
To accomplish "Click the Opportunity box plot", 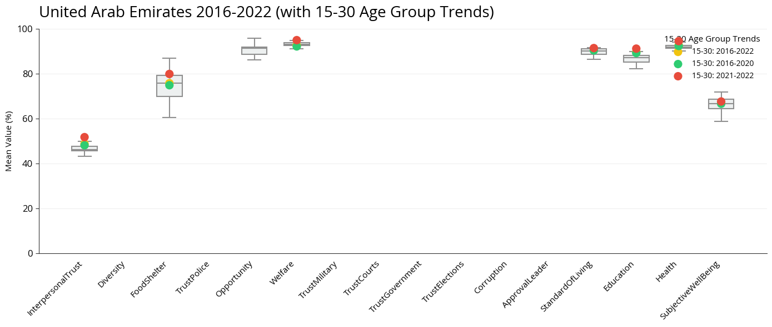I will (254, 50).
